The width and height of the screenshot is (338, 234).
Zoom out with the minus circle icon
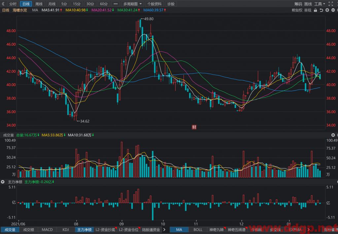(x=333, y=10)
